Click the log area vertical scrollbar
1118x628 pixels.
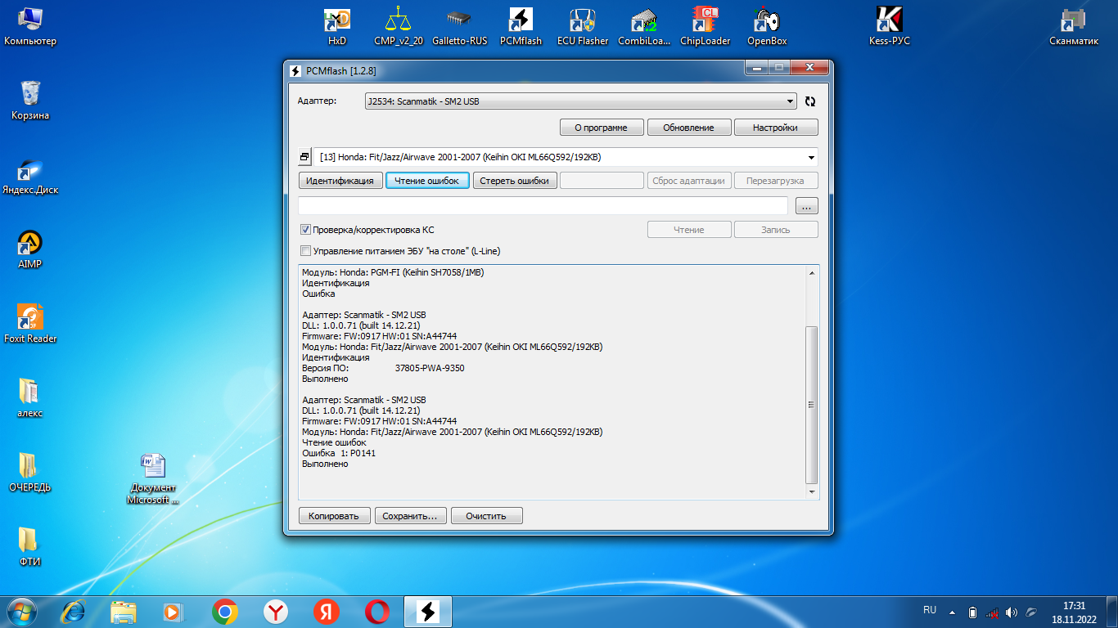click(x=811, y=404)
